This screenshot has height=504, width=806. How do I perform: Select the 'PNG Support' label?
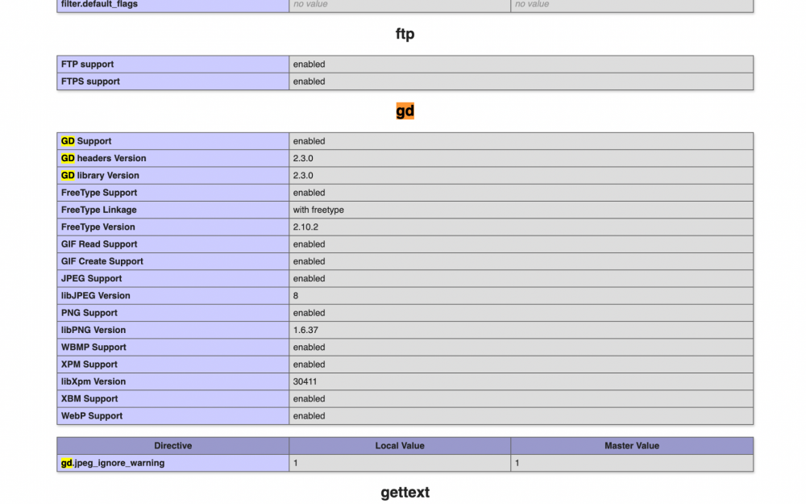tap(89, 313)
